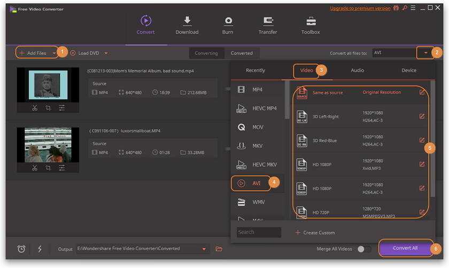
Task: Open the Burn section
Action: click(228, 25)
